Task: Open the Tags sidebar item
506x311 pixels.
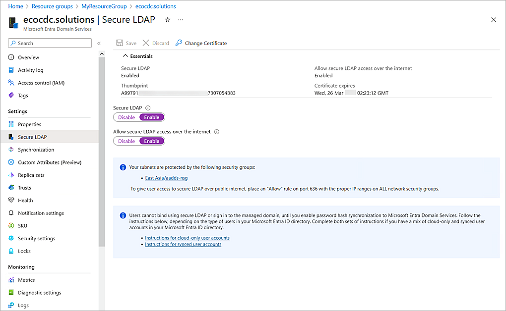Action: 23,96
